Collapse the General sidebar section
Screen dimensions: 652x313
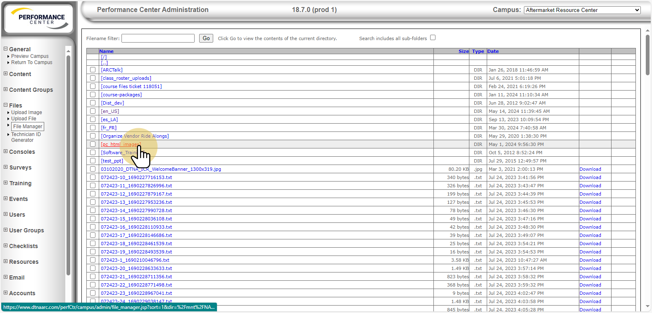[x=6, y=49]
